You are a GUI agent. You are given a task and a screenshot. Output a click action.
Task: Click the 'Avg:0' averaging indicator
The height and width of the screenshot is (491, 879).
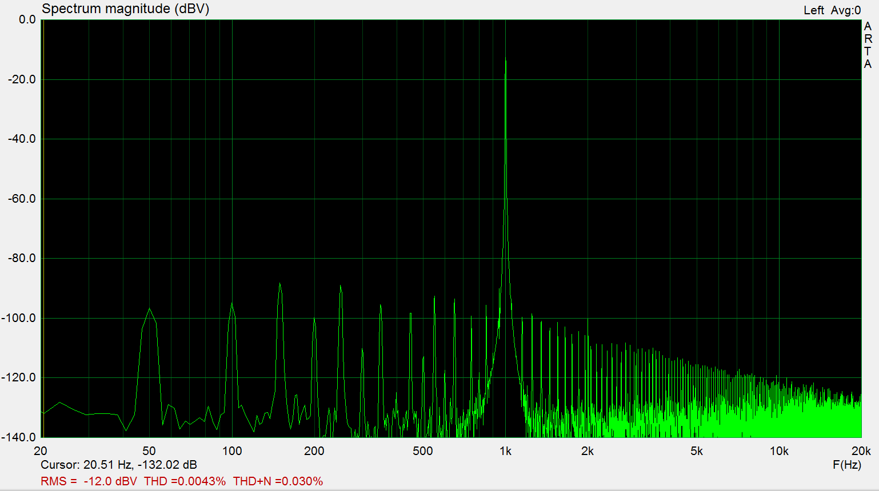tap(846, 10)
